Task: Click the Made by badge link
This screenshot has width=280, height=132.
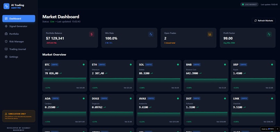Action: (x=268, y=129)
